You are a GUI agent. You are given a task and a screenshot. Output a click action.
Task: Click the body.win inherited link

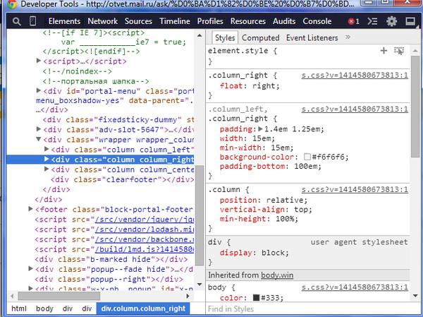(277, 275)
